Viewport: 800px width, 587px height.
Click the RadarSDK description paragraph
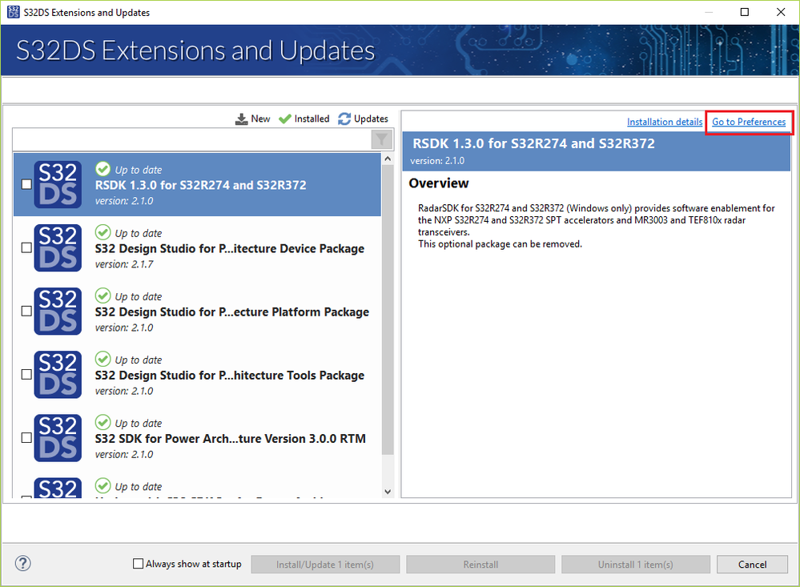tap(597, 226)
